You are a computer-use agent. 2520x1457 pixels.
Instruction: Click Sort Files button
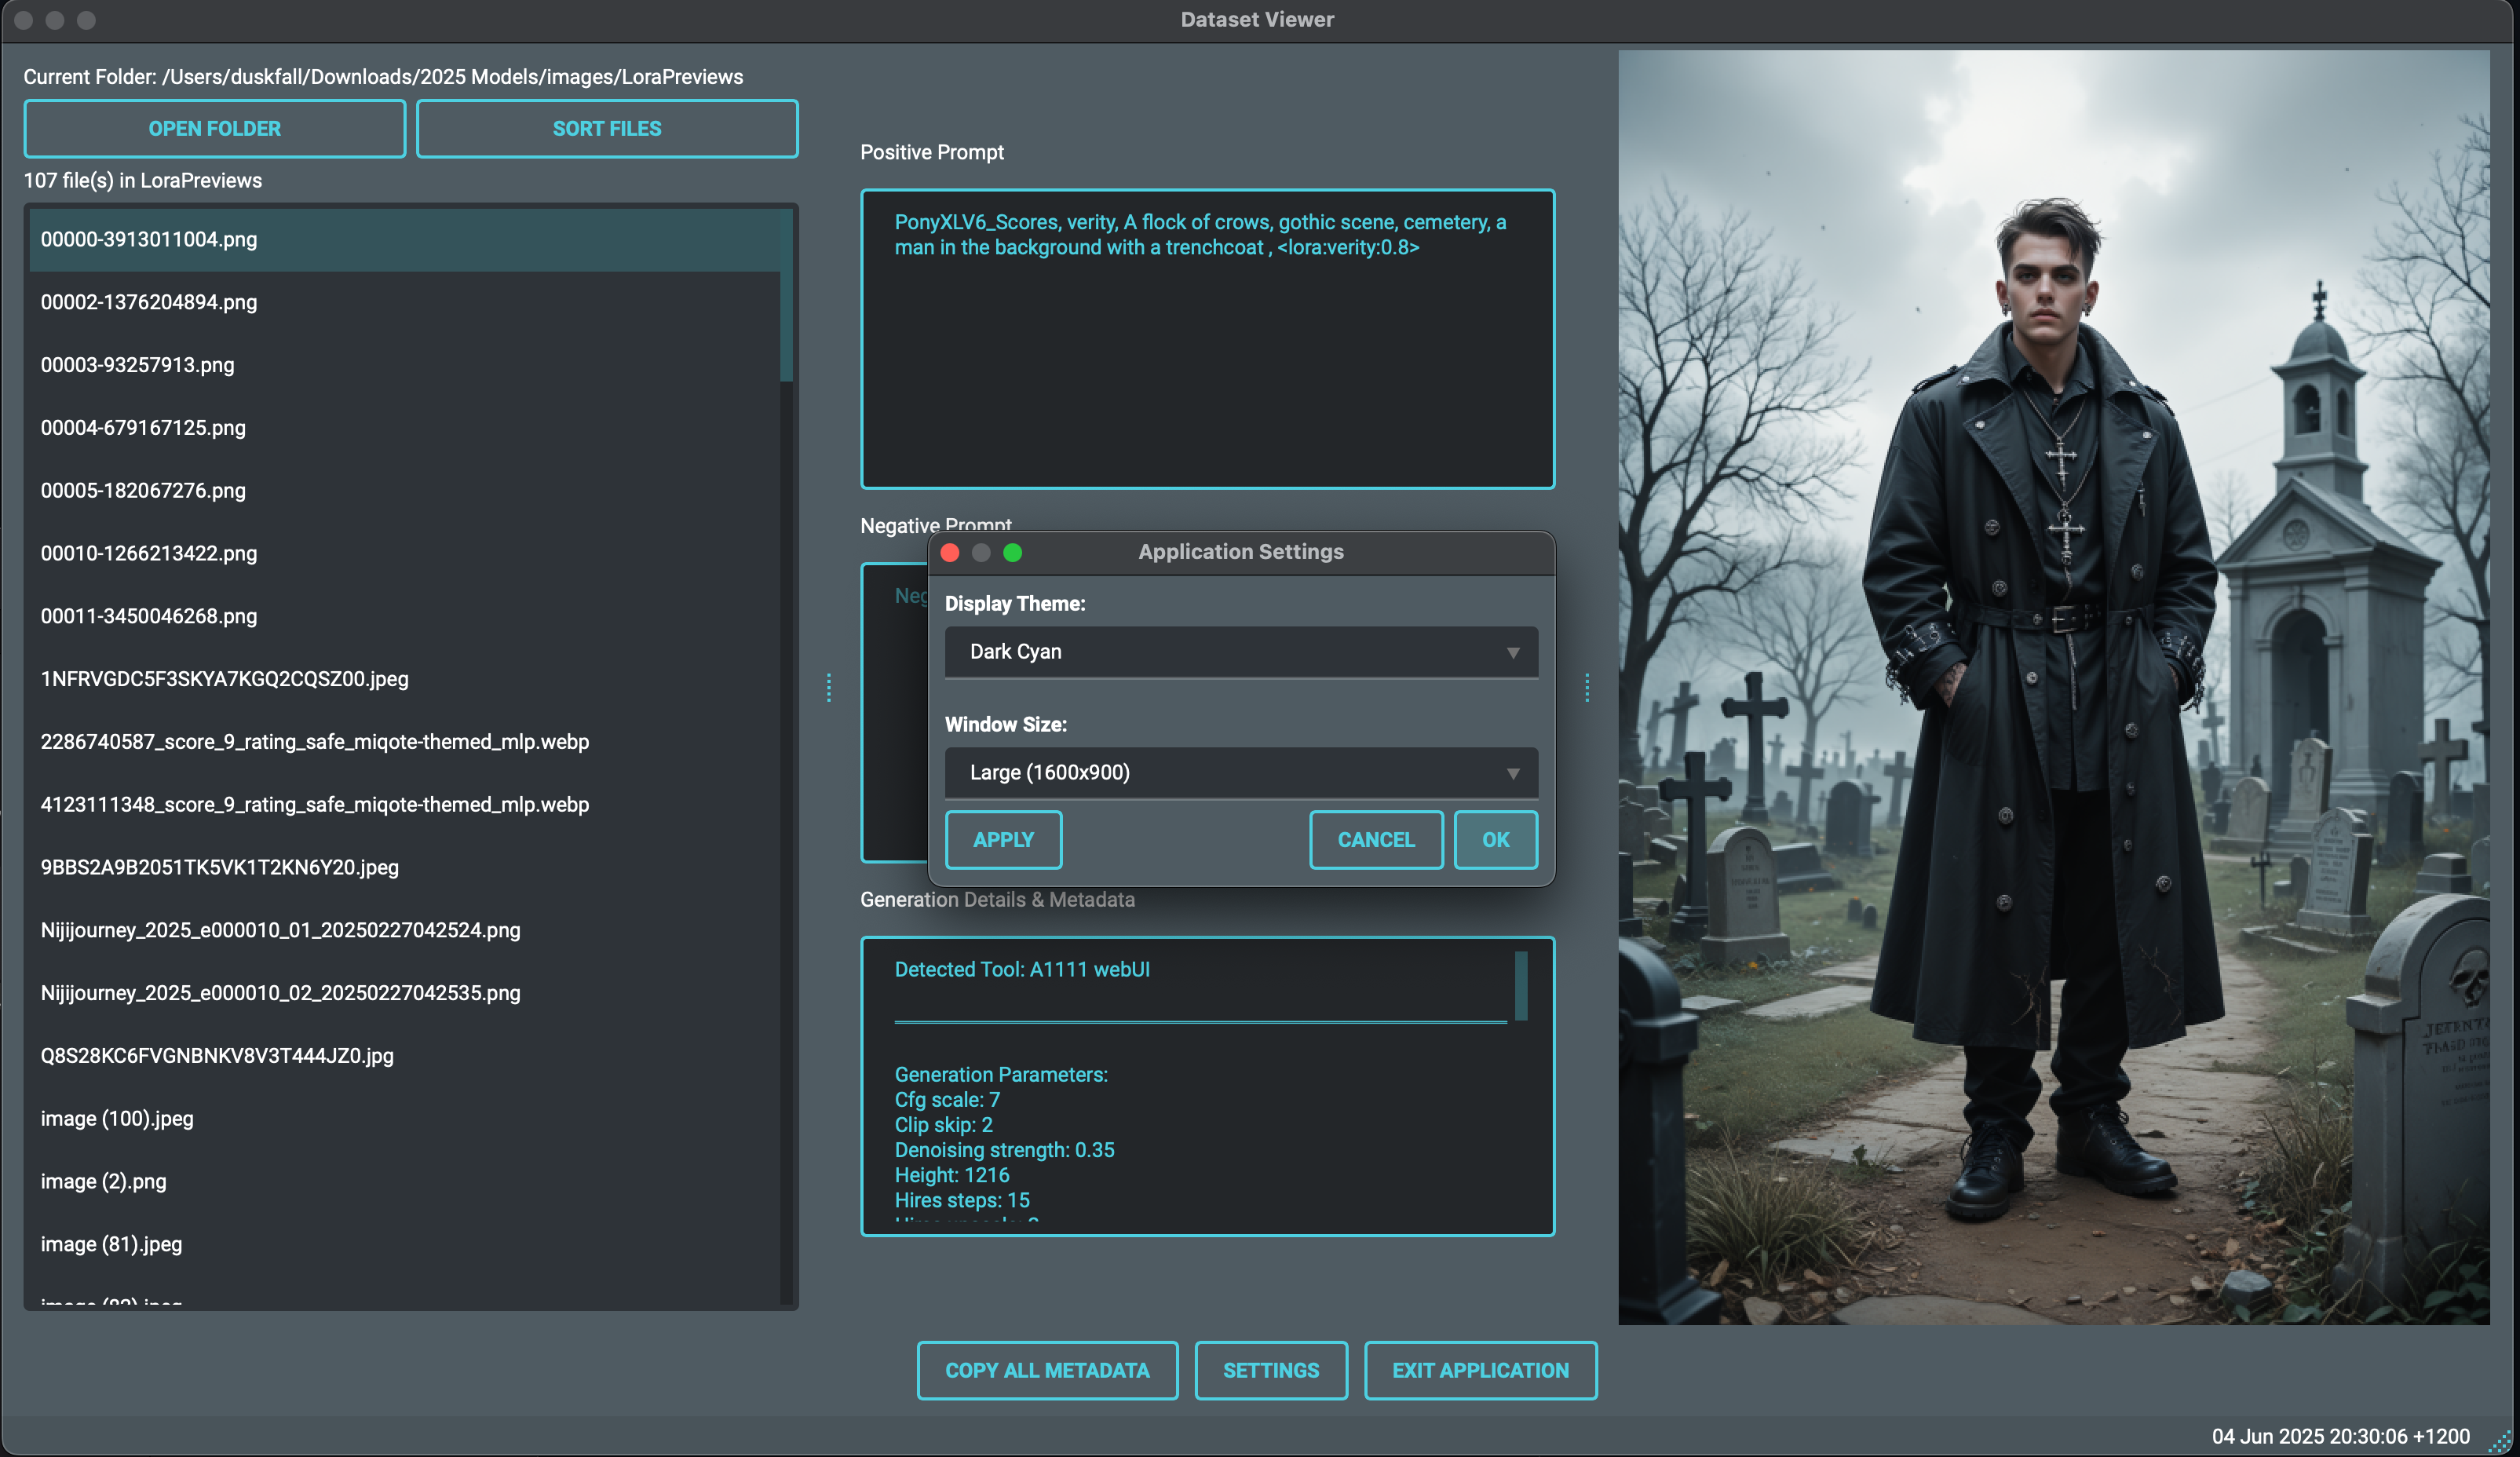point(606,128)
